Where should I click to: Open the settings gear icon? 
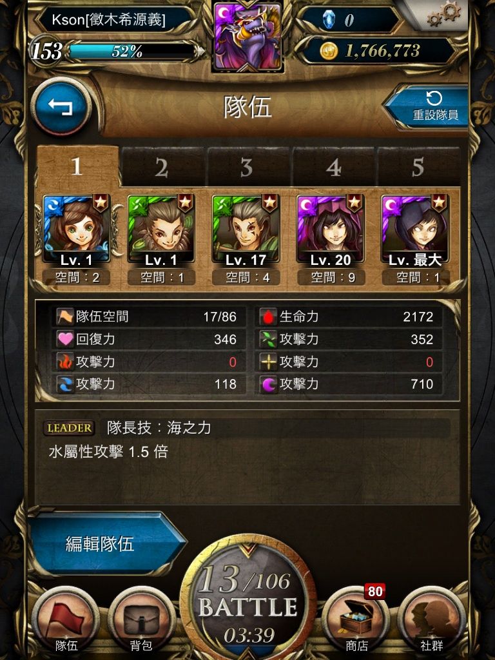tap(444, 15)
